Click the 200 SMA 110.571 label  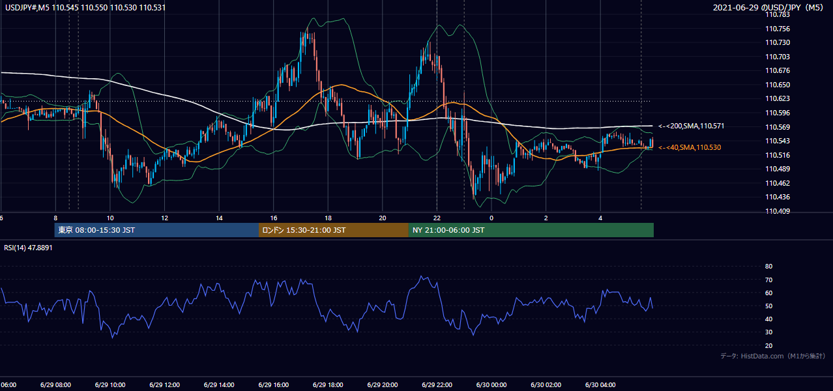tap(692, 126)
